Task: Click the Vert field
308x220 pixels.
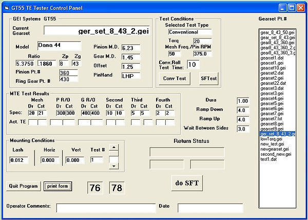Action: [75, 160]
